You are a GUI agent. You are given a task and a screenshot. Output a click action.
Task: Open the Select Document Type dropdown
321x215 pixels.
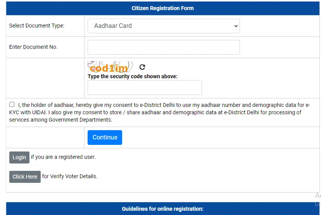pos(164,26)
